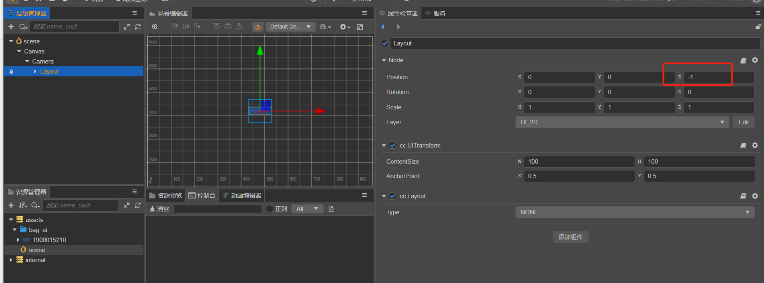Add a new node in hierarchy panel

point(11,27)
